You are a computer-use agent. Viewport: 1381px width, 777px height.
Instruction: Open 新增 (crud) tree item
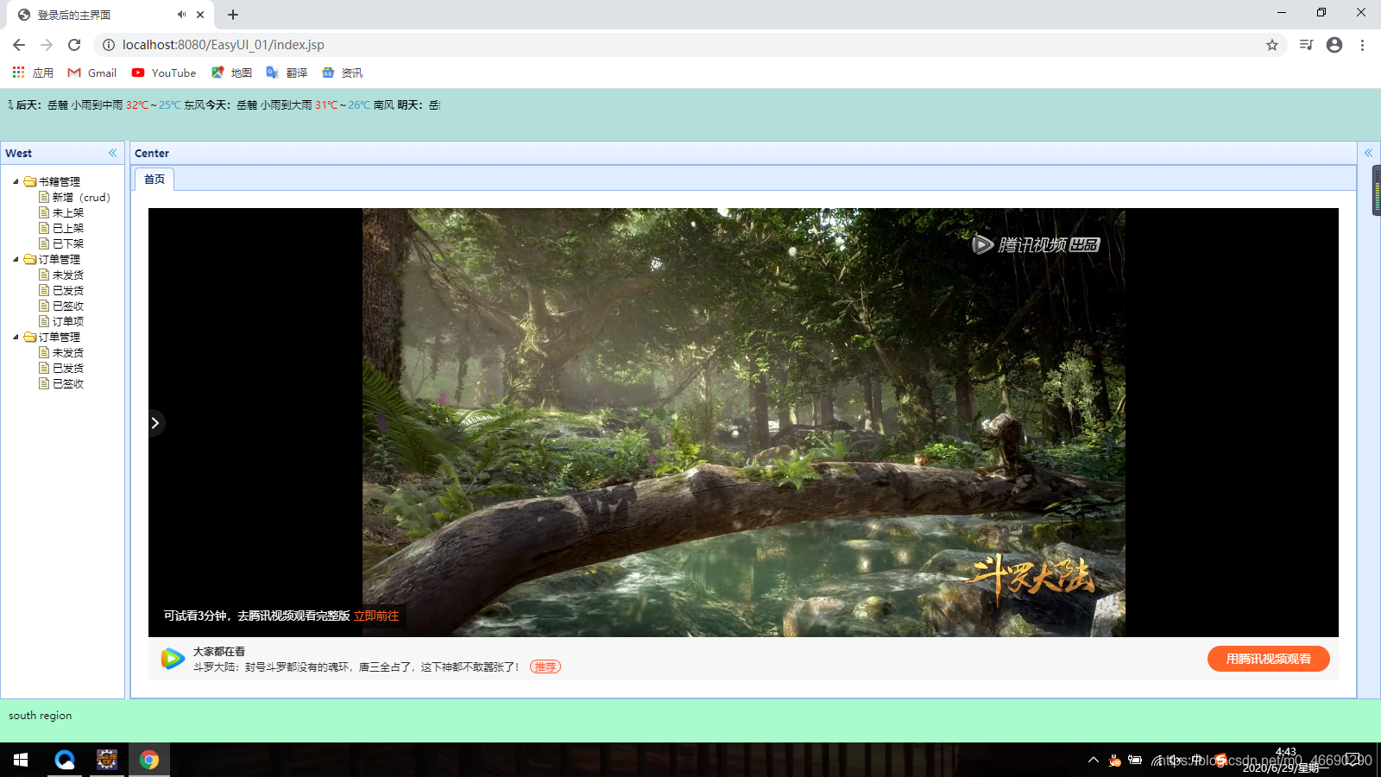point(81,197)
